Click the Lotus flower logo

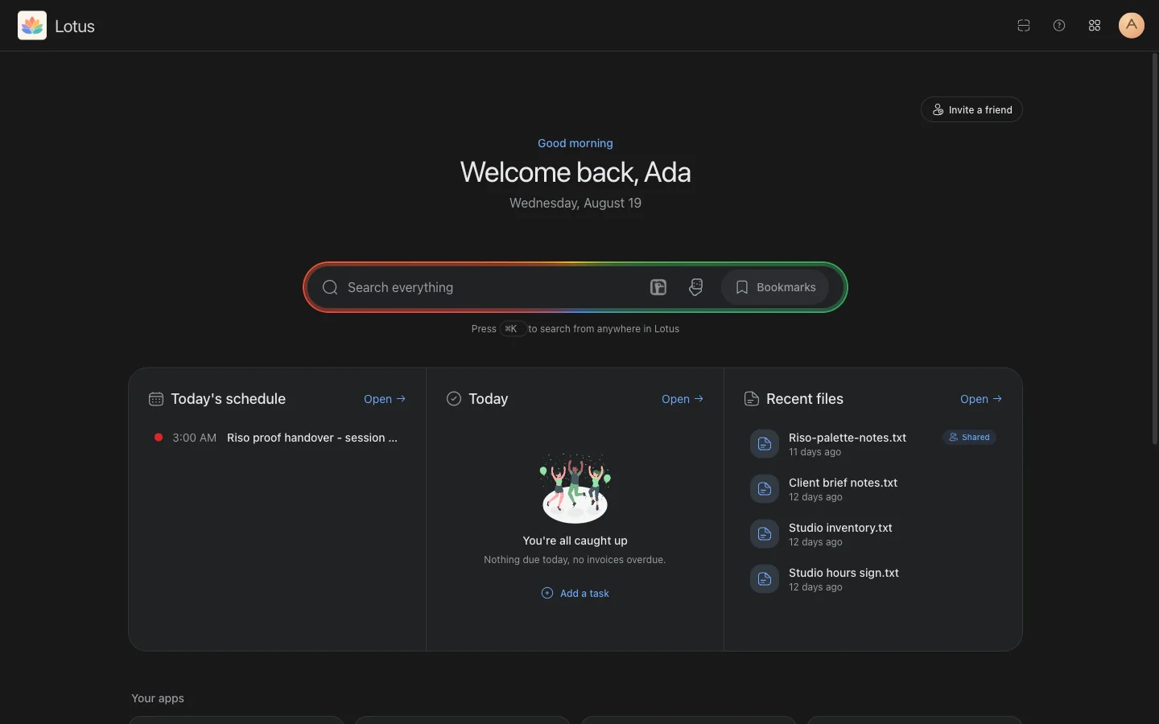pyautogui.click(x=32, y=26)
